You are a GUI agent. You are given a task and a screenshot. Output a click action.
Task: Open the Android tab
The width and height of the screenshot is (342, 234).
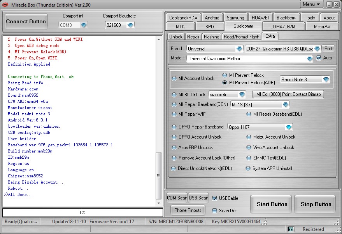click(212, 17)
